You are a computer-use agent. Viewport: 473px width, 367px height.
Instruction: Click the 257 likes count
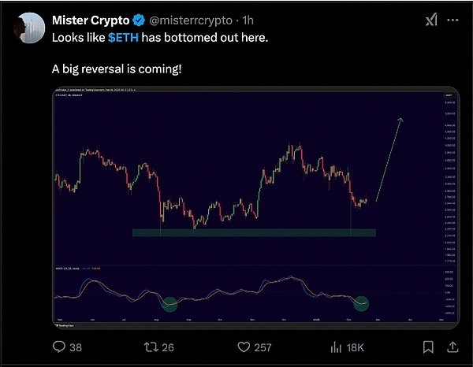point(263,347)
